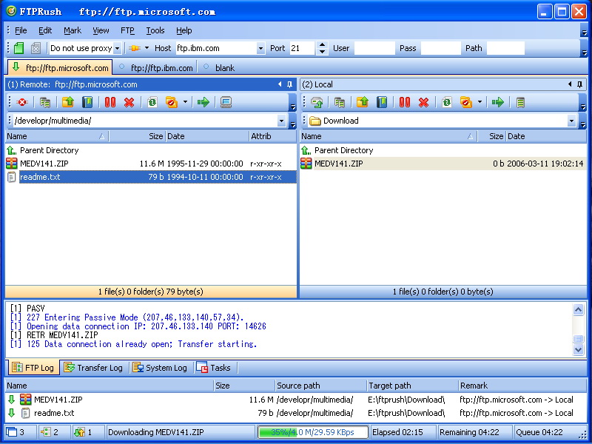This screenshot has height=444, width=592.
Task: Open Local folder filter dropdown arrow
Action: [480, 102]
